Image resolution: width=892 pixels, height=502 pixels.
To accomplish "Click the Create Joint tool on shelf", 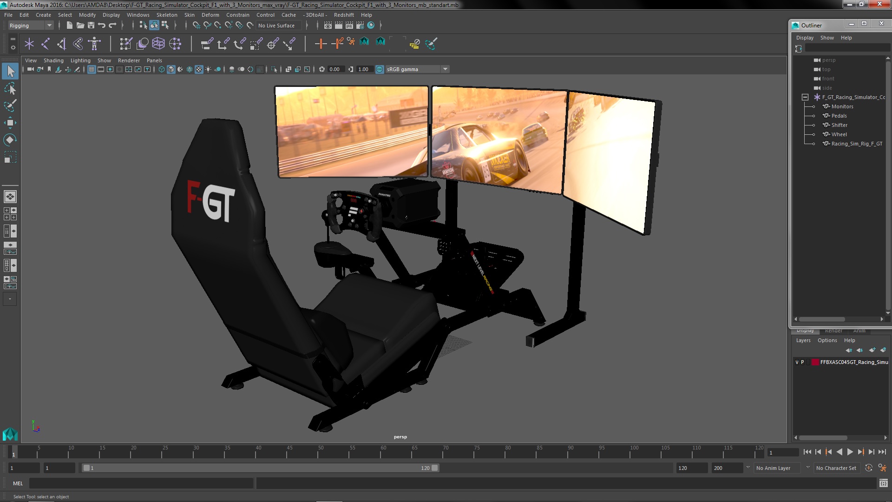I will pyautogui.click(x=45, y=44).
